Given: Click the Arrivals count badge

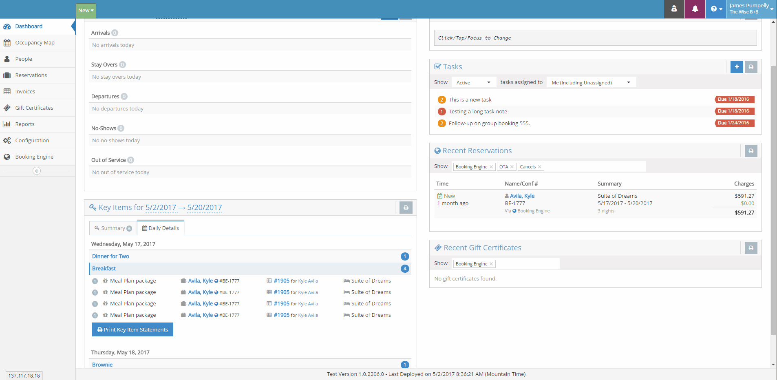Looking at the screenshot, I should tap(115, 33).
